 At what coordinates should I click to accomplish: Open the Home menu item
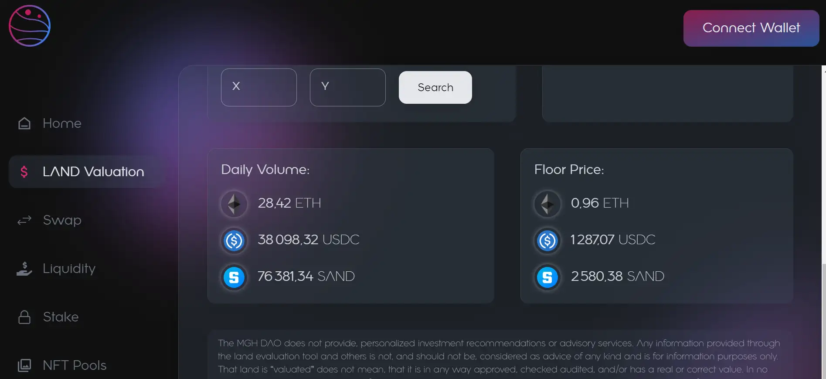click(x=62, y=123)
